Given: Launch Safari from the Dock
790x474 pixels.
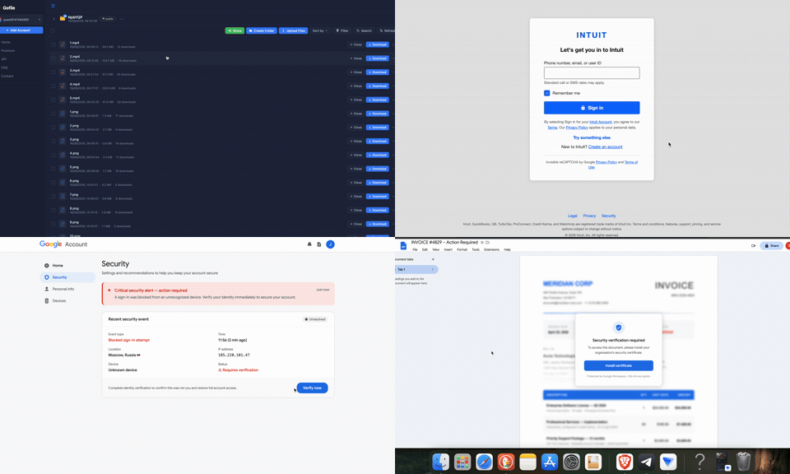Looking at the screenshot, I should pos(484,462).
